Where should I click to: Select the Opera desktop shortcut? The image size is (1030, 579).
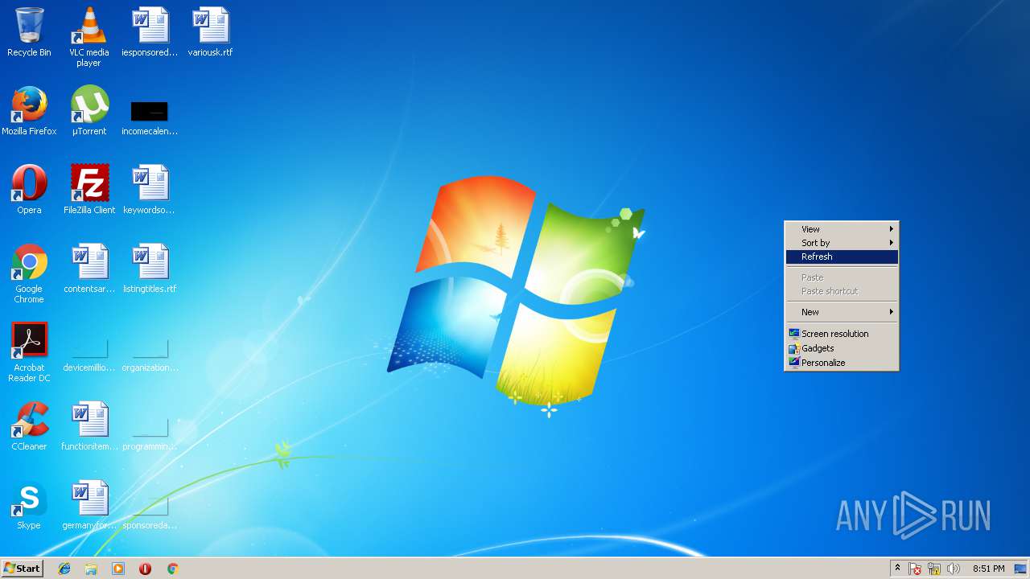pos(29,190)
